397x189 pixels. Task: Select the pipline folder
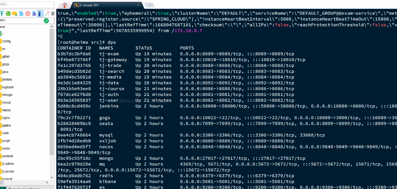[6, 125]
